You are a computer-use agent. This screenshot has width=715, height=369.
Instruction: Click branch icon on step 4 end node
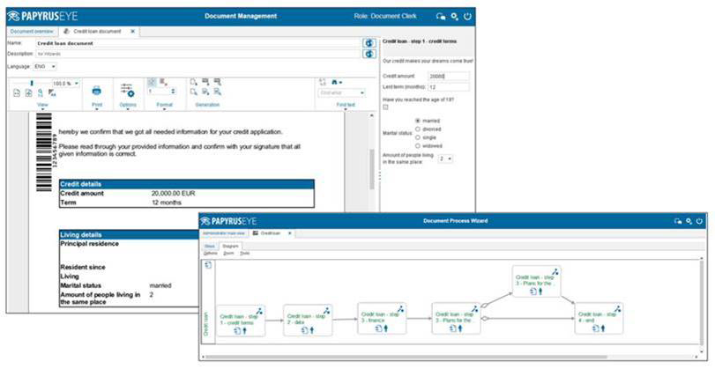click(x=617, y=309)
